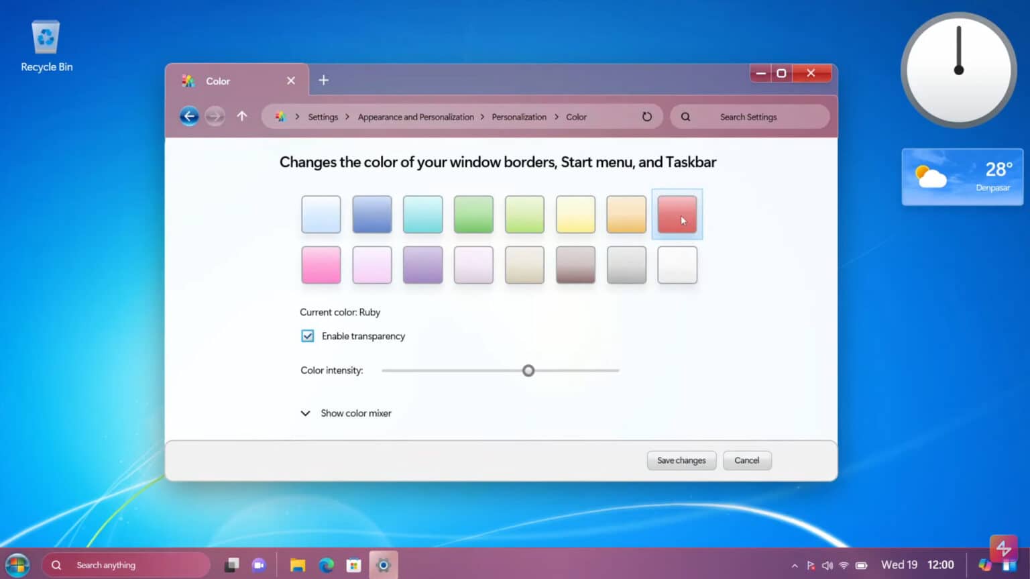Select the Color tab in the window

pyautogui.click(x=218, y=81)
